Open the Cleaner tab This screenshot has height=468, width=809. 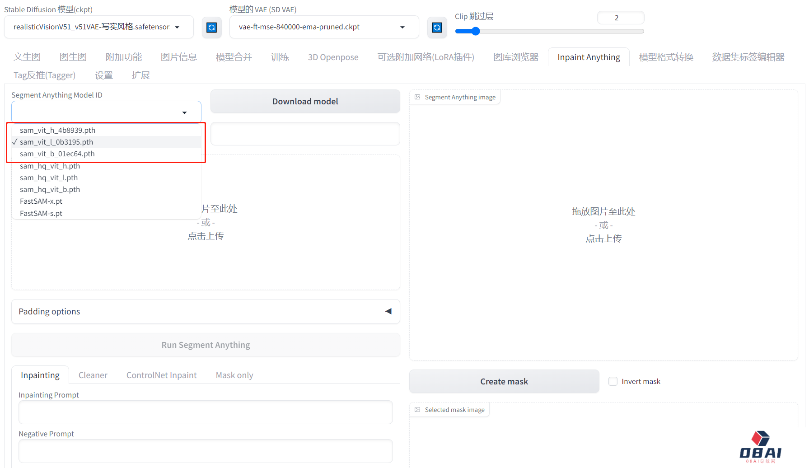[93, 375]
